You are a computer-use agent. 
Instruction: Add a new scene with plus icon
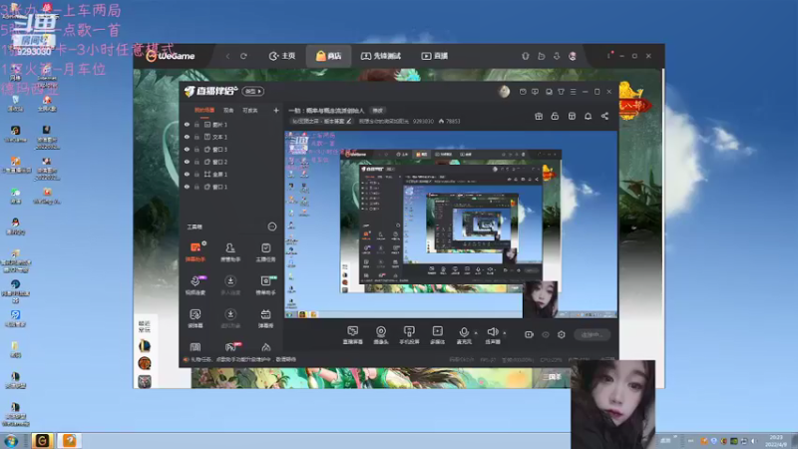tap(276, 110)
